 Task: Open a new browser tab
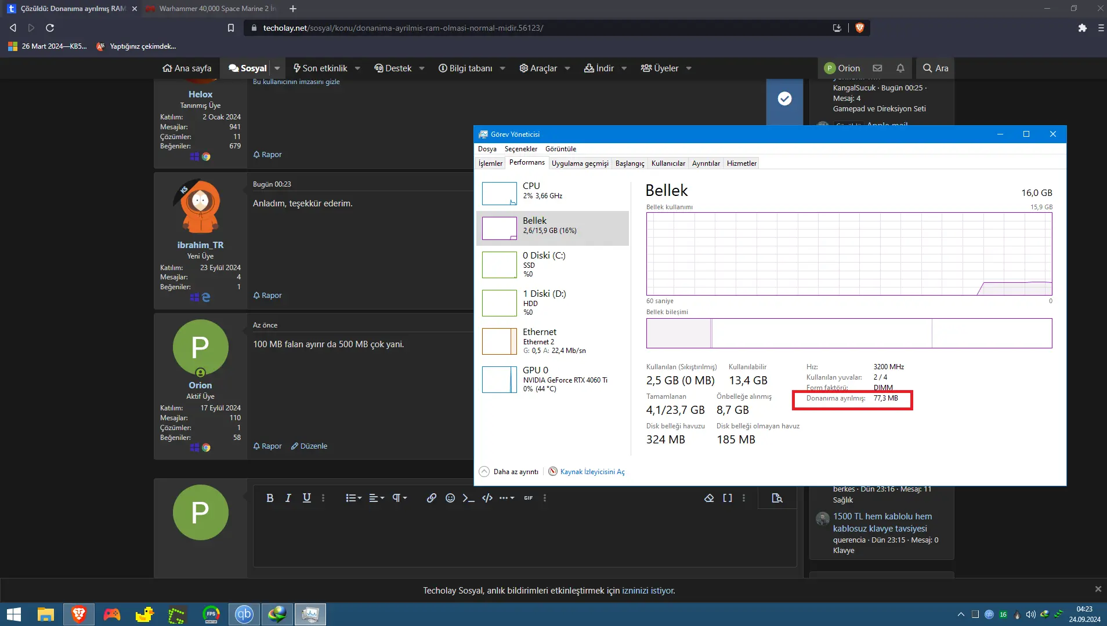click(x=293, y=9)
